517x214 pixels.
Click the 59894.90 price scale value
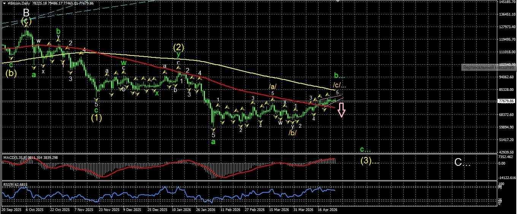coord(506,127)
